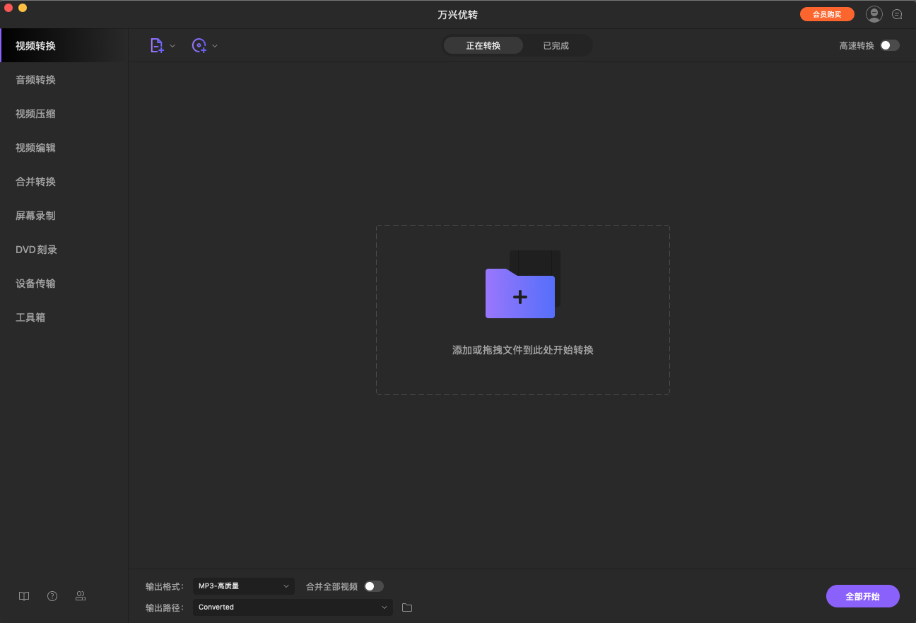Open the user account avatar icon
The image size is (916, 623).
(x=874, y=14)
